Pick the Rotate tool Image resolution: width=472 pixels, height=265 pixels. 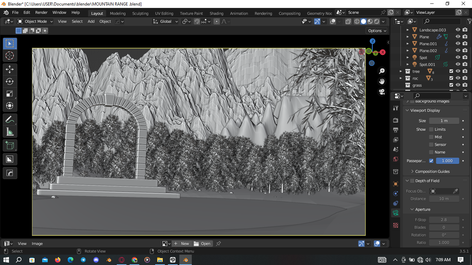[x=10, y=81]
